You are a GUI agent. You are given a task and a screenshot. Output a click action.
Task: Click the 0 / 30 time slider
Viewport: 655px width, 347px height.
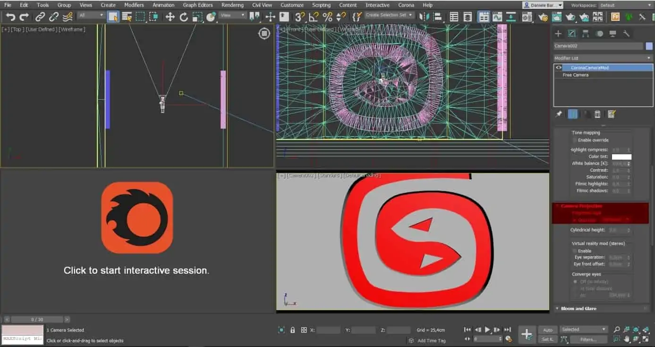pyautogui.click(x=37, y=320)
